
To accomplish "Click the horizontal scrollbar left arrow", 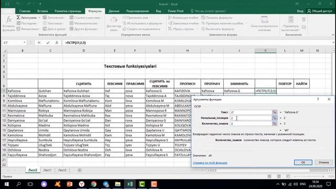I will (x=208, y=170).
